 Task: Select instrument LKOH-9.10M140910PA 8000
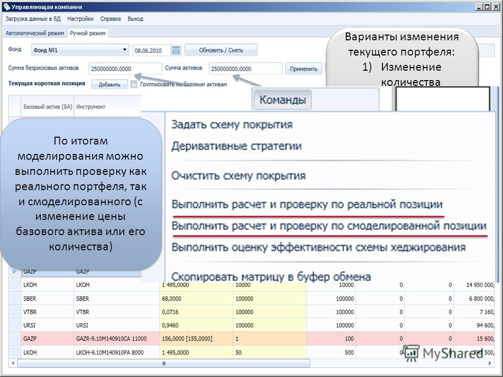117,352
